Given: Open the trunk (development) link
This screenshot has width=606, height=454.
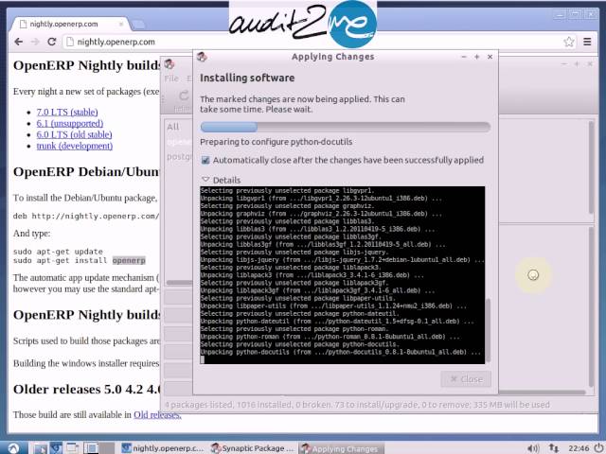Looking at the screenshot, I should pyautogui.click(x=75, y=146).
